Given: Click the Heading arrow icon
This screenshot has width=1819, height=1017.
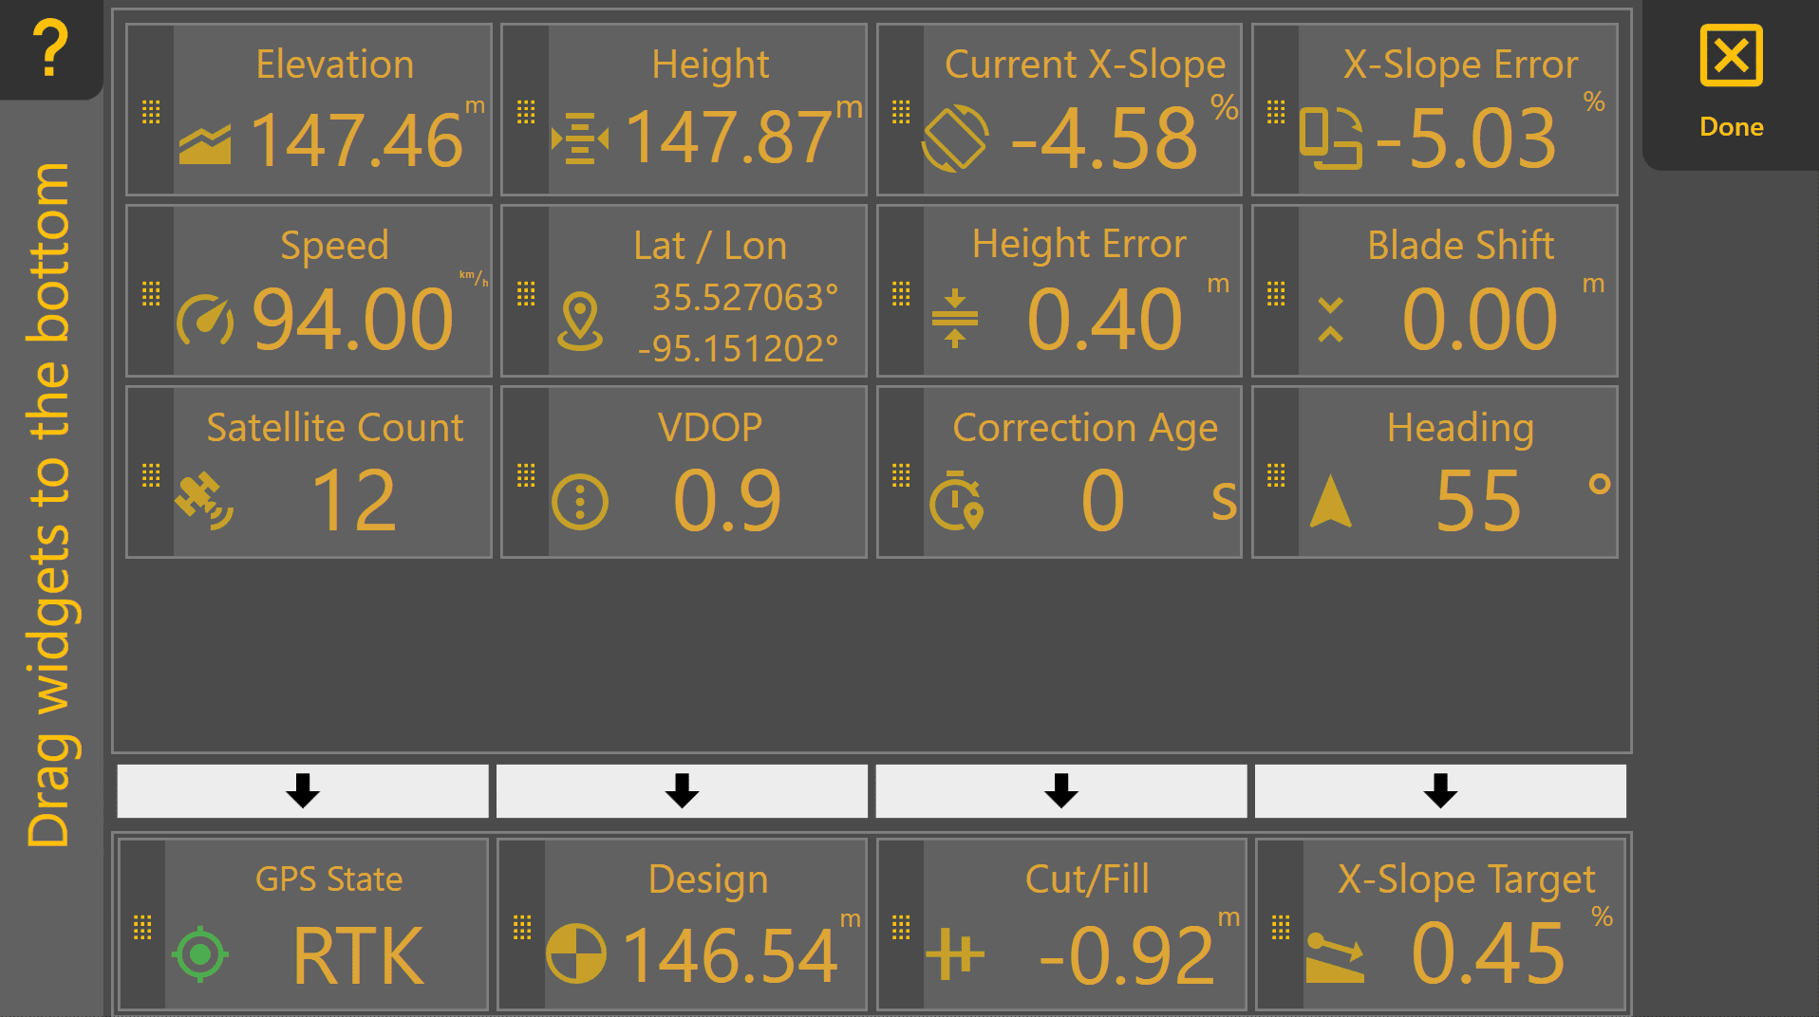Looking at the screenshot, I should [1330, 501].
